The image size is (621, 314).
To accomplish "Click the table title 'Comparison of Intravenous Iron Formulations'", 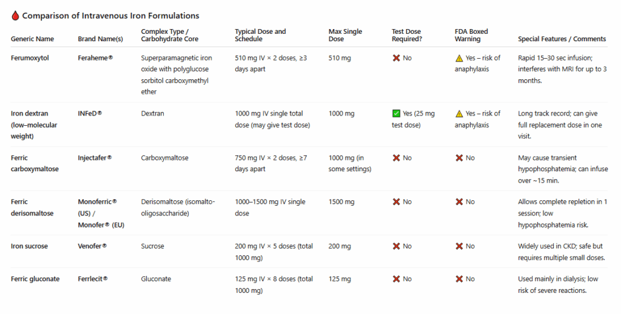I will tap(110, 16).
